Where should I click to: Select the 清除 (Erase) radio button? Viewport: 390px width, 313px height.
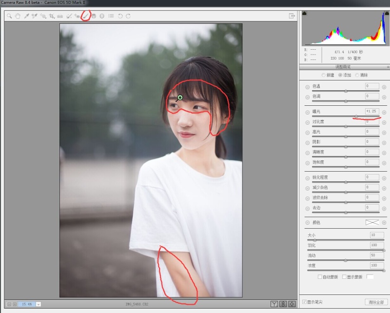[x=357, y=75]
